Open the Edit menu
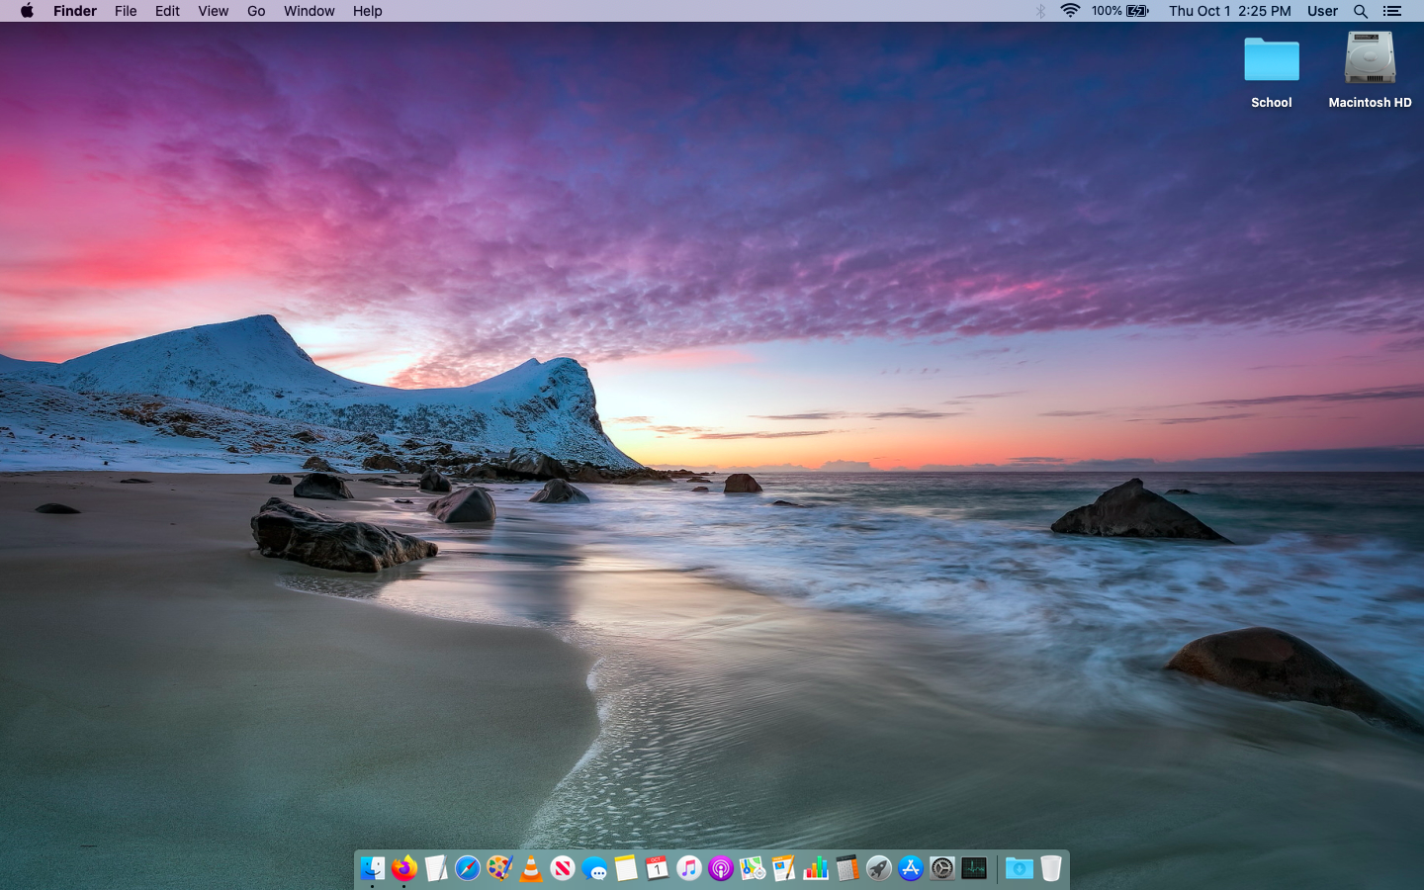This screenshot has height=890, width=1424. [x=167, y=11]
